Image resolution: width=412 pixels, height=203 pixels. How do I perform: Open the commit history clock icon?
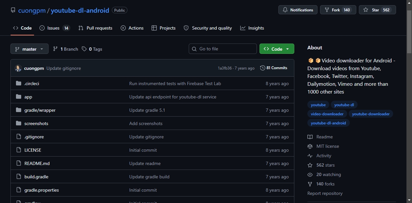pyautogui.click(x=263, y=68)
